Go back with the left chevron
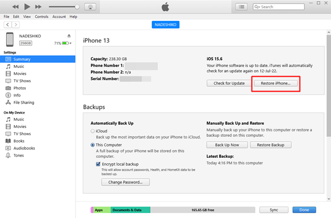331x218 pixels. point(8,25)
